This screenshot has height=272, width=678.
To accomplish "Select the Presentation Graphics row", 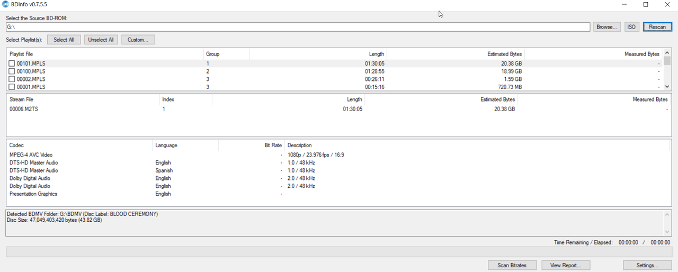I will (x=339, y=194).
